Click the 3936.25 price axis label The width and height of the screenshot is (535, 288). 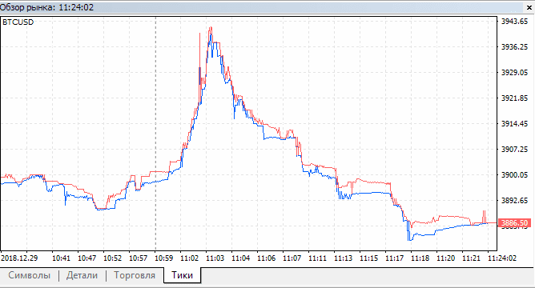coord(514,47)
